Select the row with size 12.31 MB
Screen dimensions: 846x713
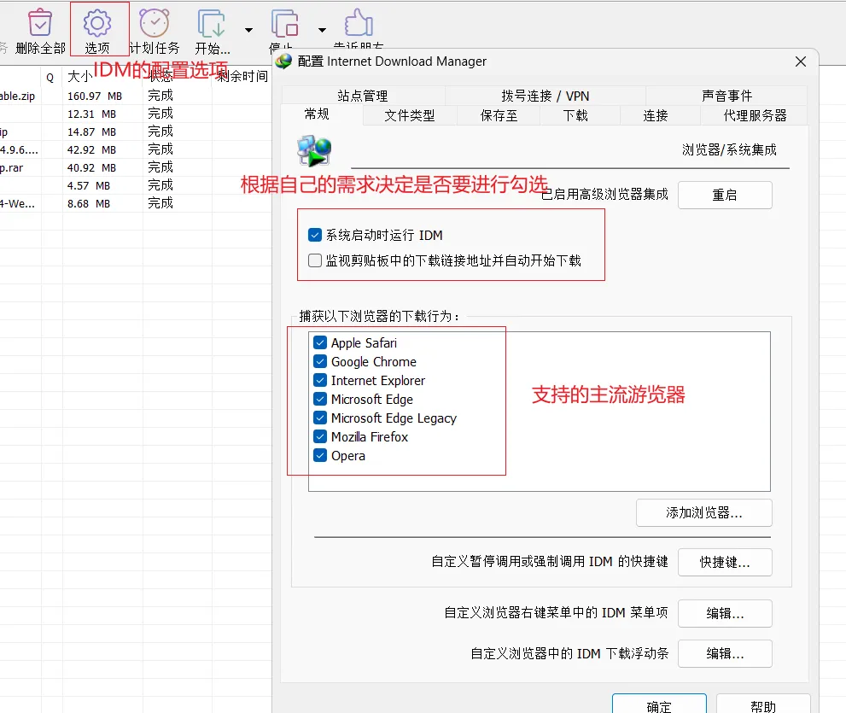135,114
